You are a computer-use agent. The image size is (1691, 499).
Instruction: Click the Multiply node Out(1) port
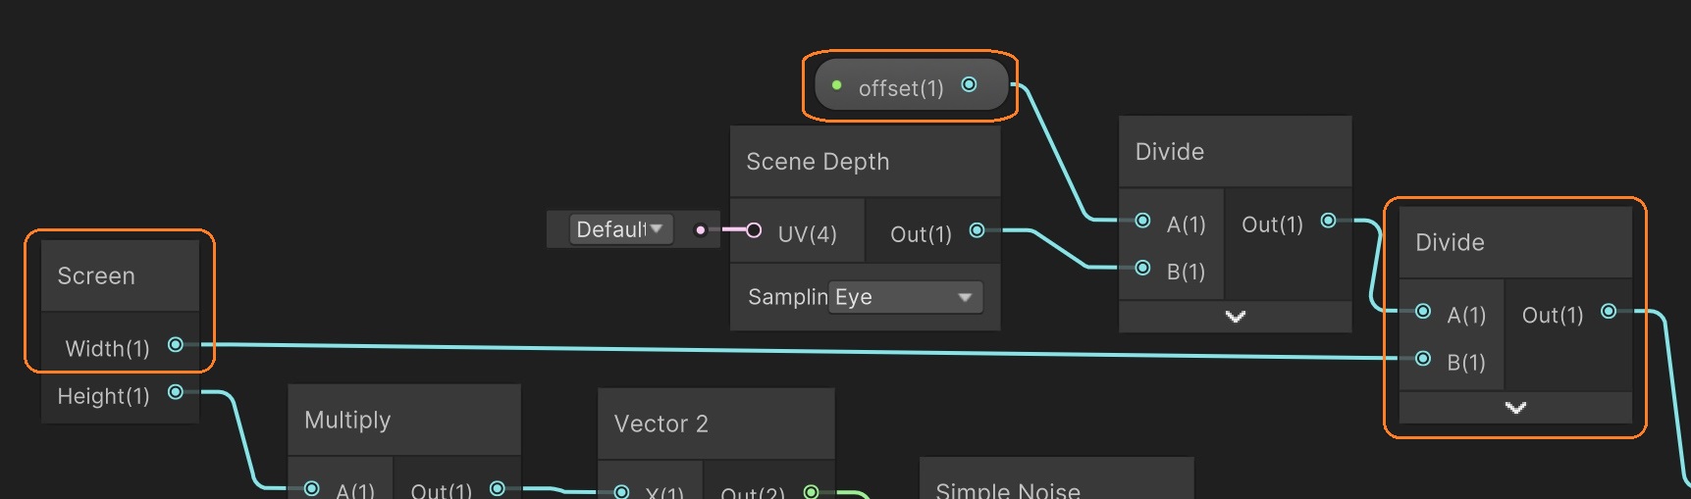[498, 488]
